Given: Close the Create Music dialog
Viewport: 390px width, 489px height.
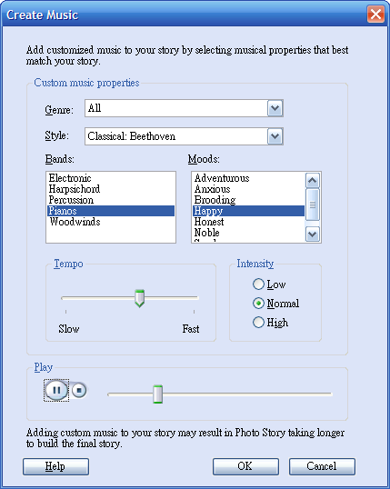Looking at the screenshot, I should click(x=375, y=14).
